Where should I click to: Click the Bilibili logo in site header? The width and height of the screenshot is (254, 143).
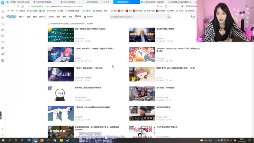[x=11, y=17]
